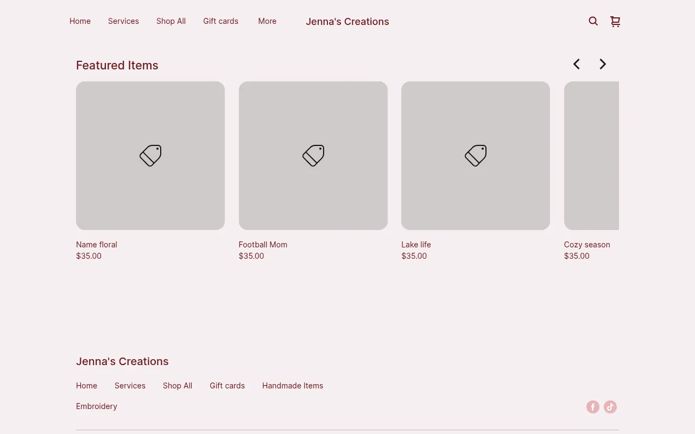This screenshot has width=695, height=434.
Task: Show previous featured items
Action: point(577,64)
